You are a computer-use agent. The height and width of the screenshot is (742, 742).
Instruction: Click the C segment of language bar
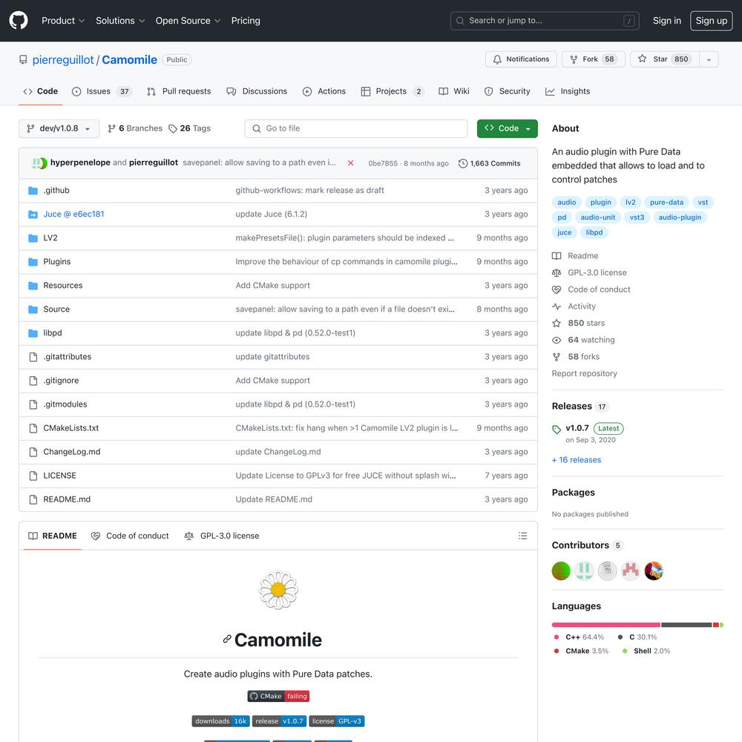click(686, 625)
